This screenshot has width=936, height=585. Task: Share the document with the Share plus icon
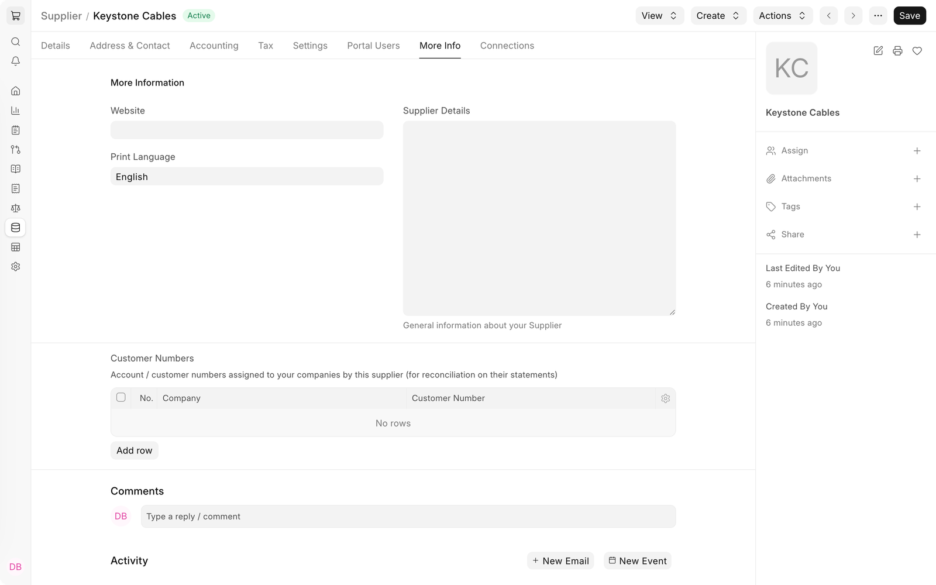point(917,235)
